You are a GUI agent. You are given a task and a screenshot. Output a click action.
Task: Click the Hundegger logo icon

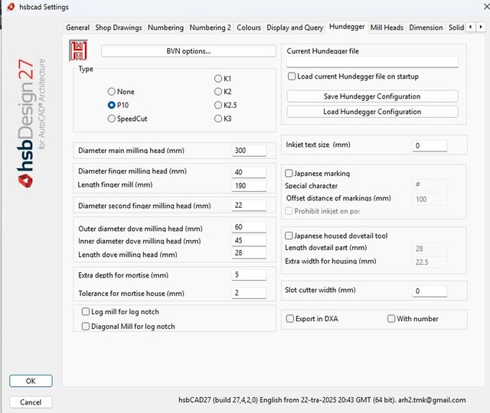click(78, 50)
